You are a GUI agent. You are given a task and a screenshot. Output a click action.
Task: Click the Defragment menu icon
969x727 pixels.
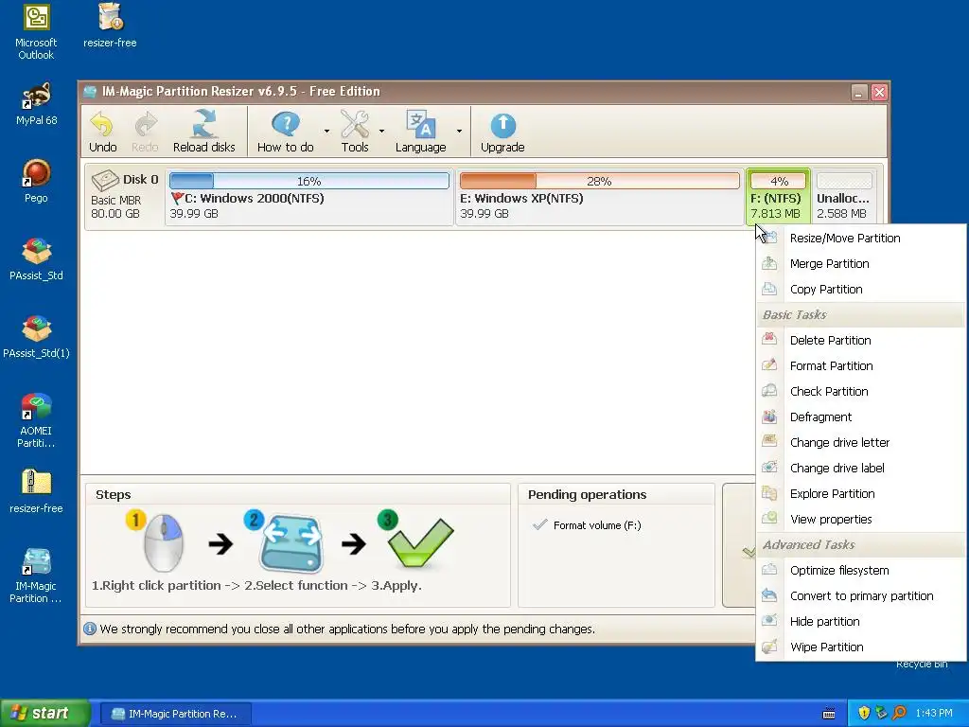[769, 417]
